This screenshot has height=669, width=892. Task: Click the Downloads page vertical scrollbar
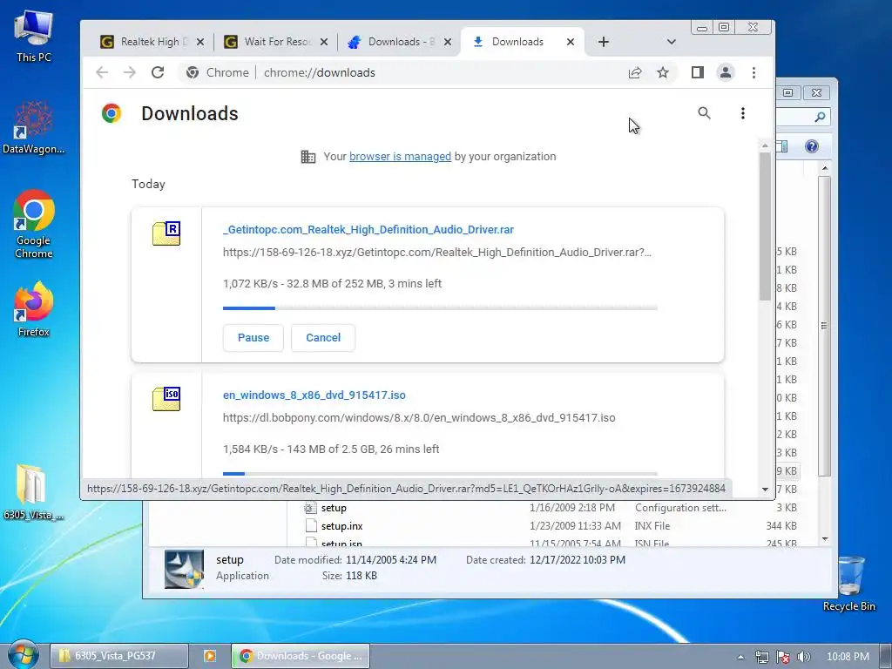tap(765, 226)
